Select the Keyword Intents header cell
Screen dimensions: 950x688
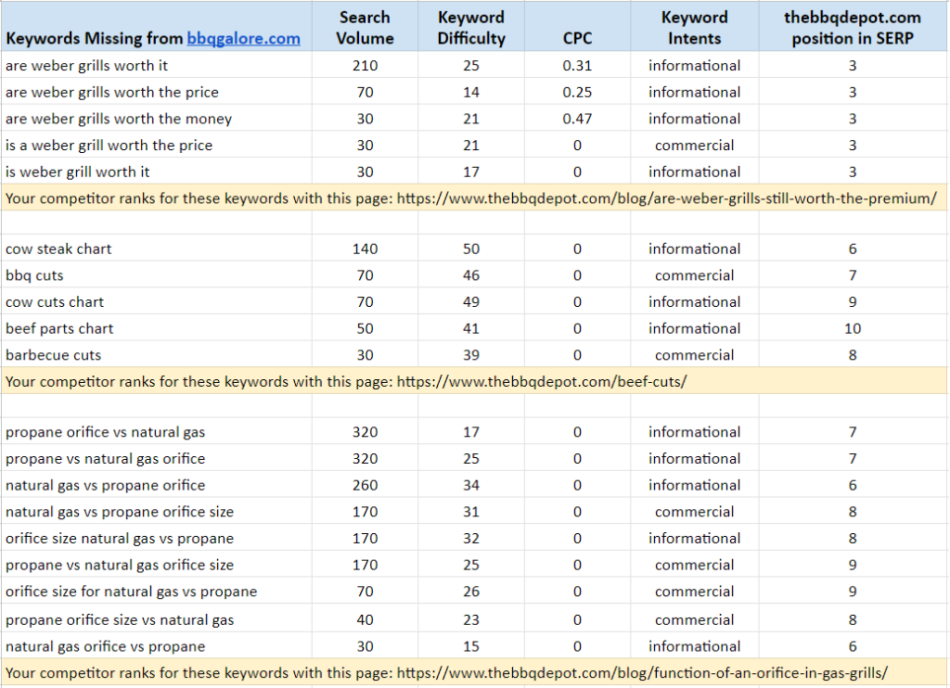(694, 26)
